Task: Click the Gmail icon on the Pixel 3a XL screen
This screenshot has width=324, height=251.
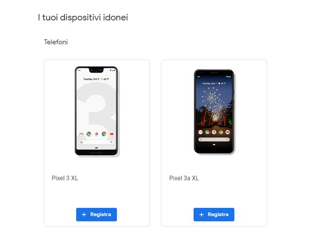Action: point(200,132)
